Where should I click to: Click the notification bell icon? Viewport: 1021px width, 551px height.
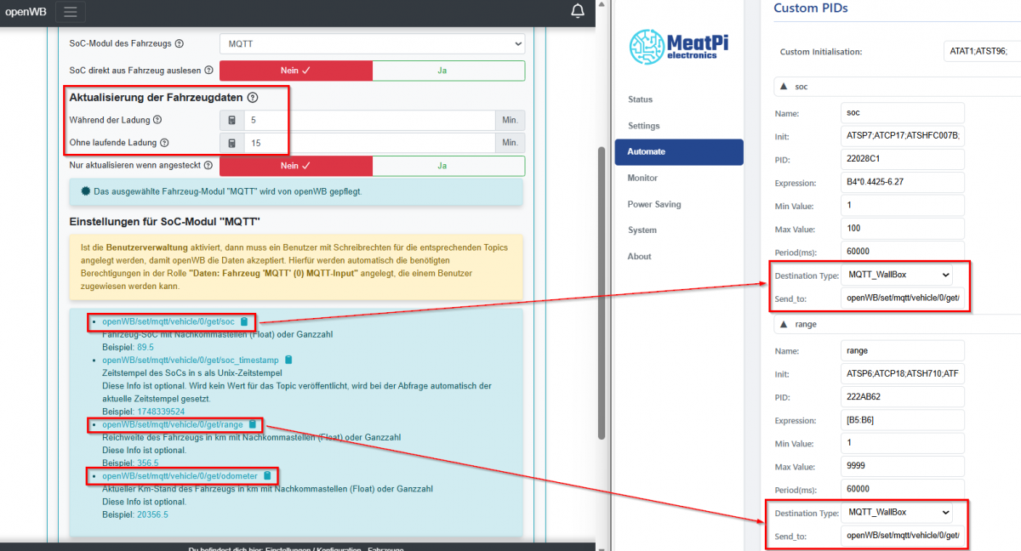(578, 11)
